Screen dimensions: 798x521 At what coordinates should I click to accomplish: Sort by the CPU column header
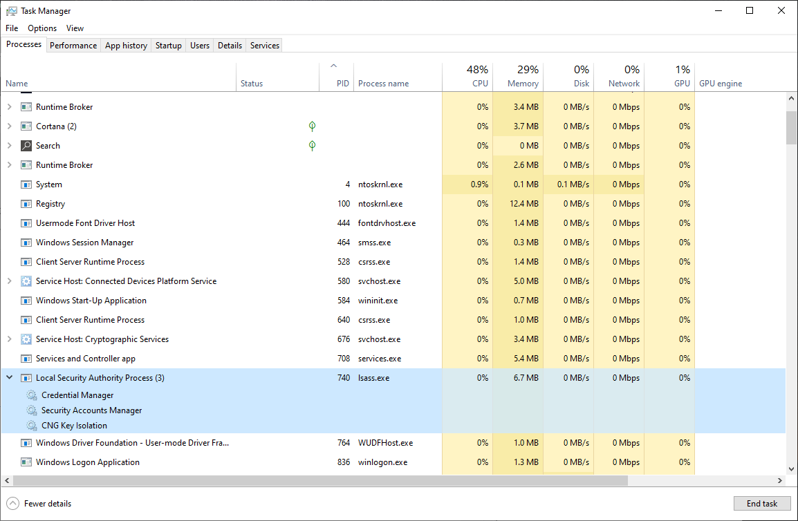(x=467, y=76)
